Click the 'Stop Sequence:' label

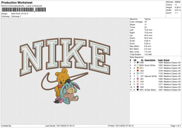[137, 57]
